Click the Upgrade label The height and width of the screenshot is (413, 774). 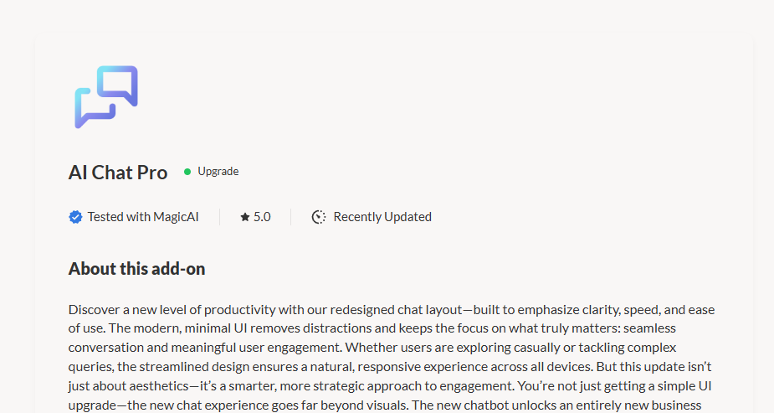[x=218, y=172]
